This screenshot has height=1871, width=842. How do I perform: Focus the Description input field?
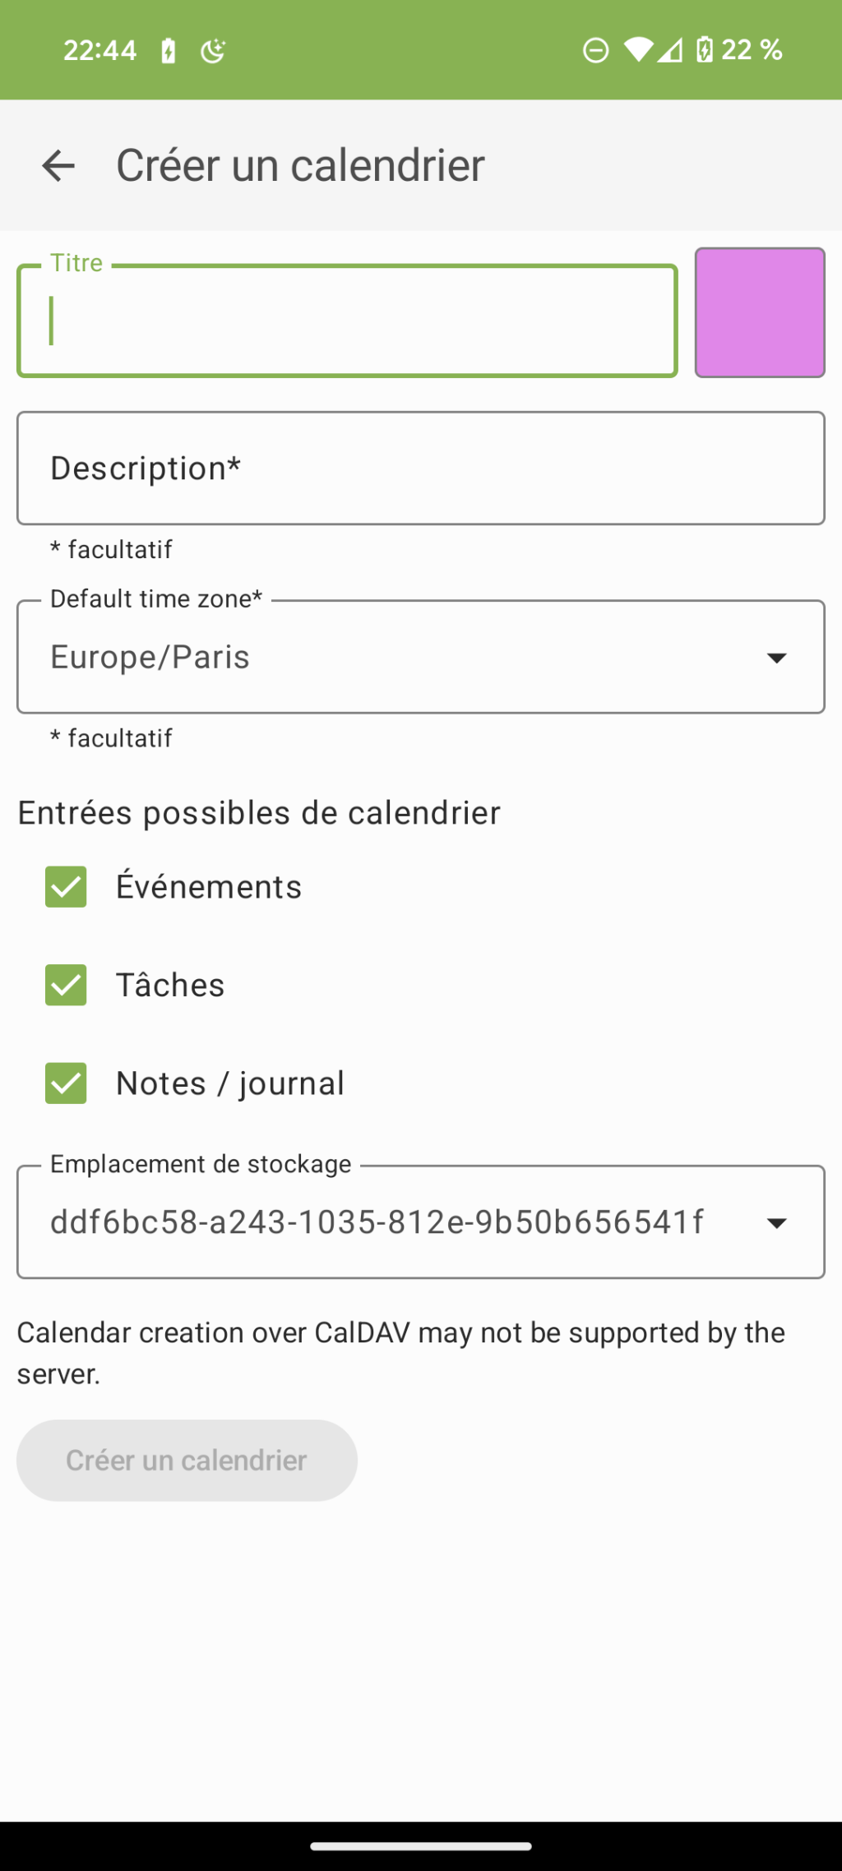pyautogui.click(x=421, y=469)
